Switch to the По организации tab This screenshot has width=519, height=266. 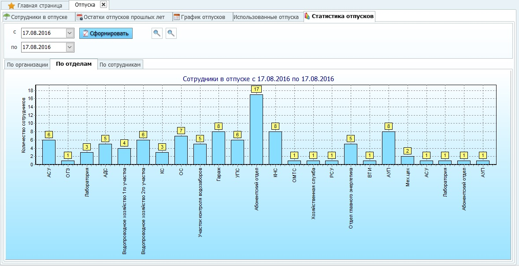click(x=27, y=64)
